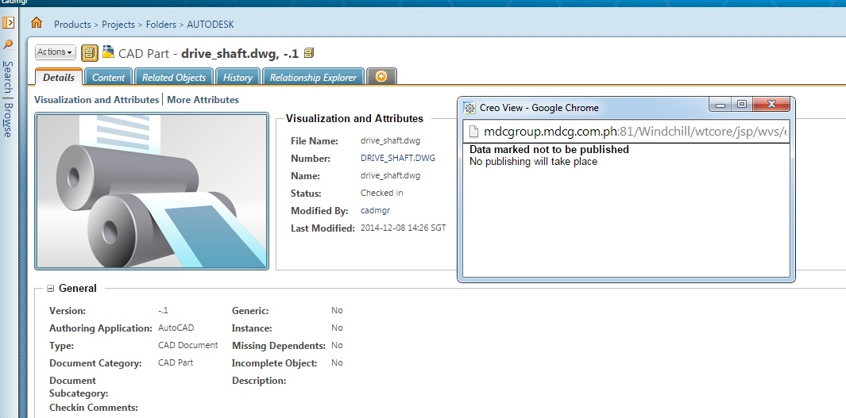Click the Authoring Application value AutoCAD
846x418 pixels.
(176, 328)
